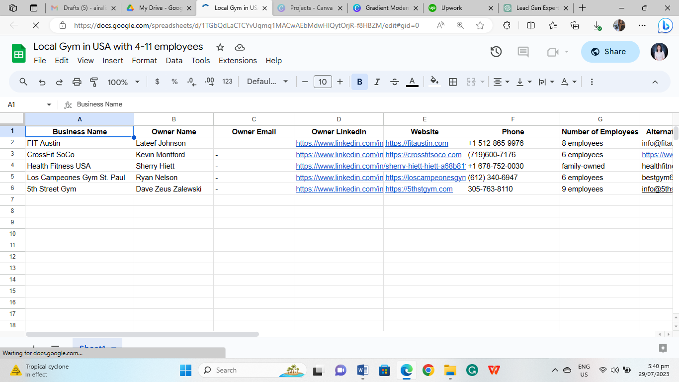
Task: Toggle italic formatting
Action: click(x=377, y=82)
